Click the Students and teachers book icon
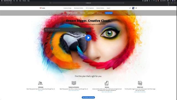The height and width of the screenshot is (100, 177). tap(74, 83)
